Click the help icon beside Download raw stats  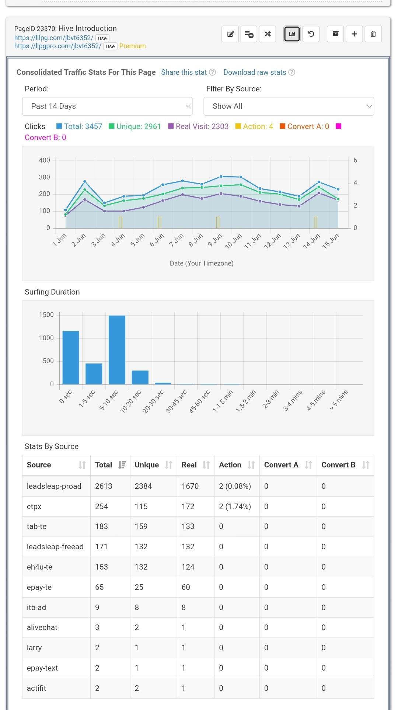(292, 72)
